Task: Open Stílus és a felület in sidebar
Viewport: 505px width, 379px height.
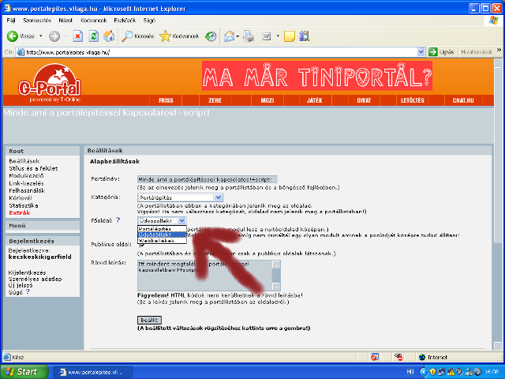Action: pos(33,168)
